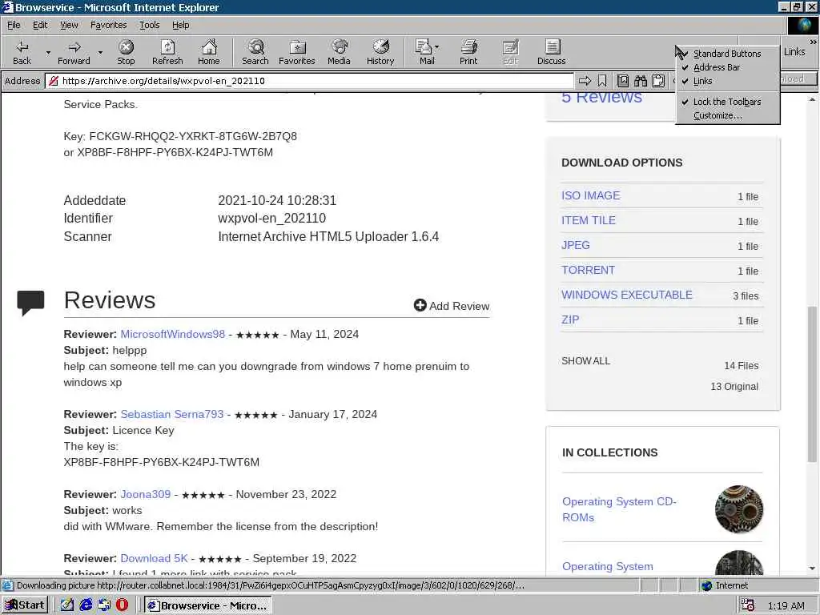820x615 pixels.
Task: Open the Search pane
Action: [x=255, y=52]
